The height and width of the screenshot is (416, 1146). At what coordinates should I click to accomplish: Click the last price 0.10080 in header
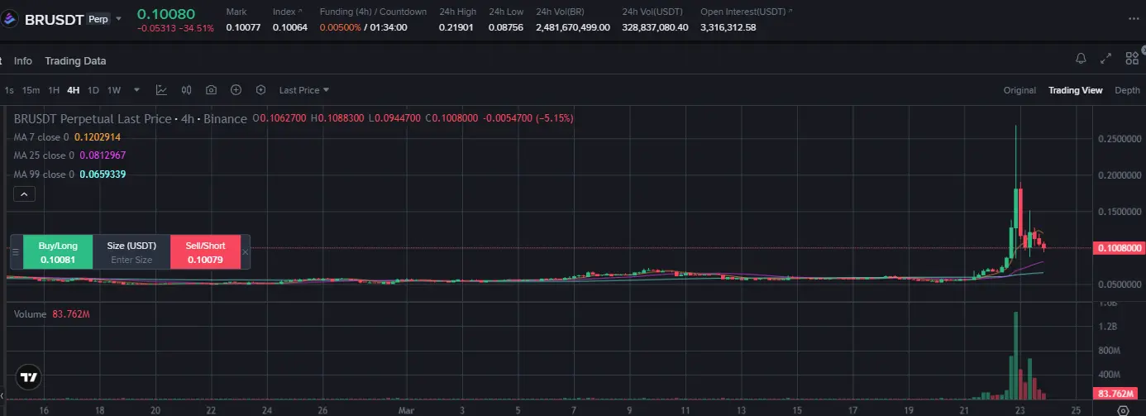[166, 13]
